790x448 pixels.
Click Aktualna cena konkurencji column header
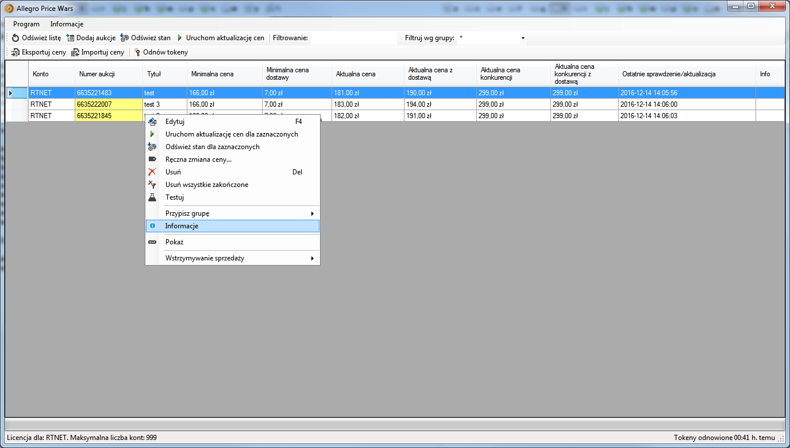point(513,74)
